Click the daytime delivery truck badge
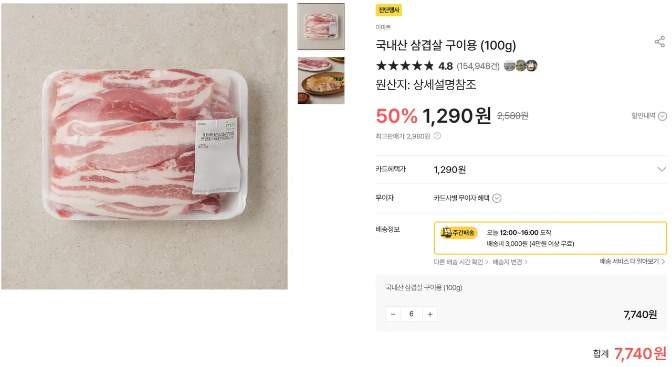Screen dimensions: 672x367 459,233
